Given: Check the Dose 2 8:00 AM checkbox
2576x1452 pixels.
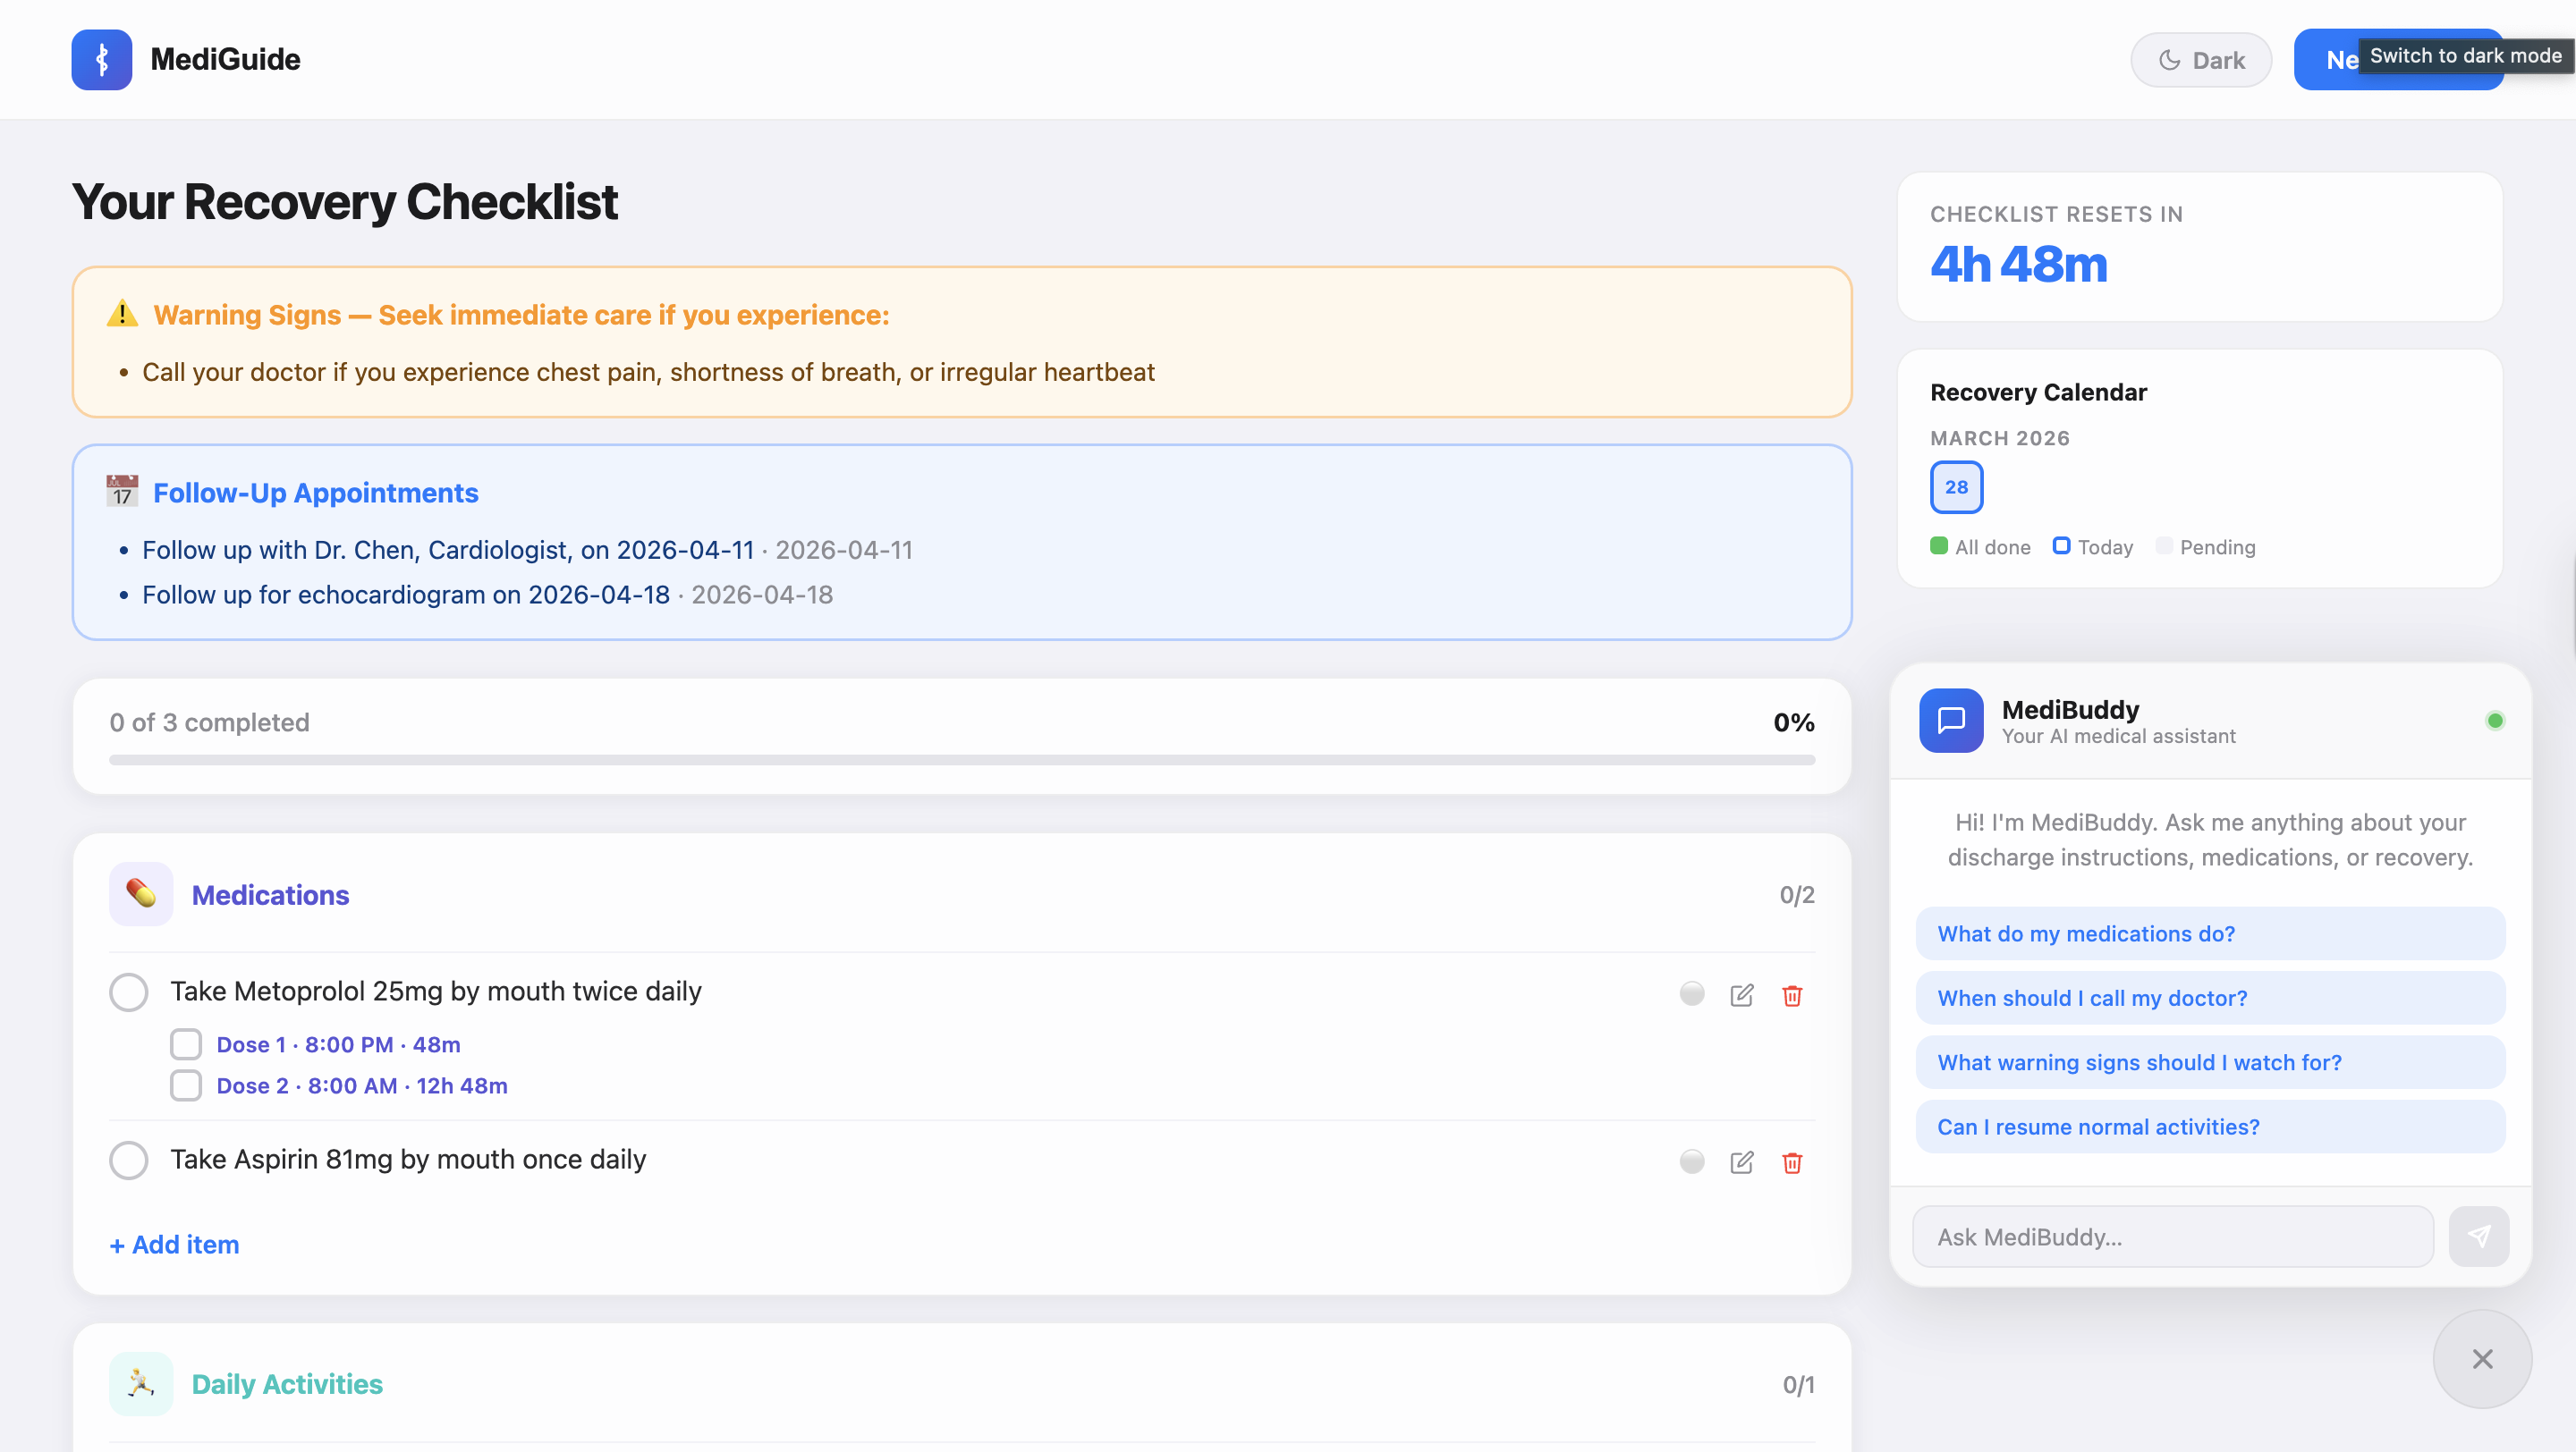Looking at the screenshot, I should (x=185, y=1085).
